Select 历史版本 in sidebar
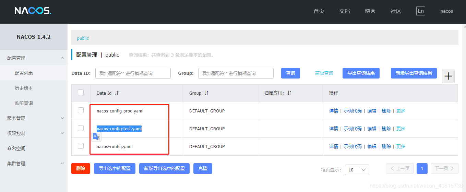Viewport: 466px width, 192px height. tap(34, 88)
